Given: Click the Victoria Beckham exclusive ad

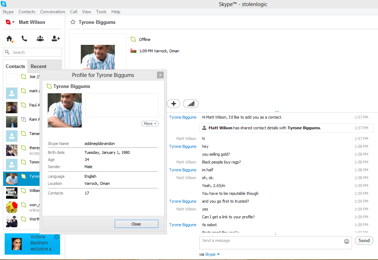Looking at the screenshot, I should point(32,244).
